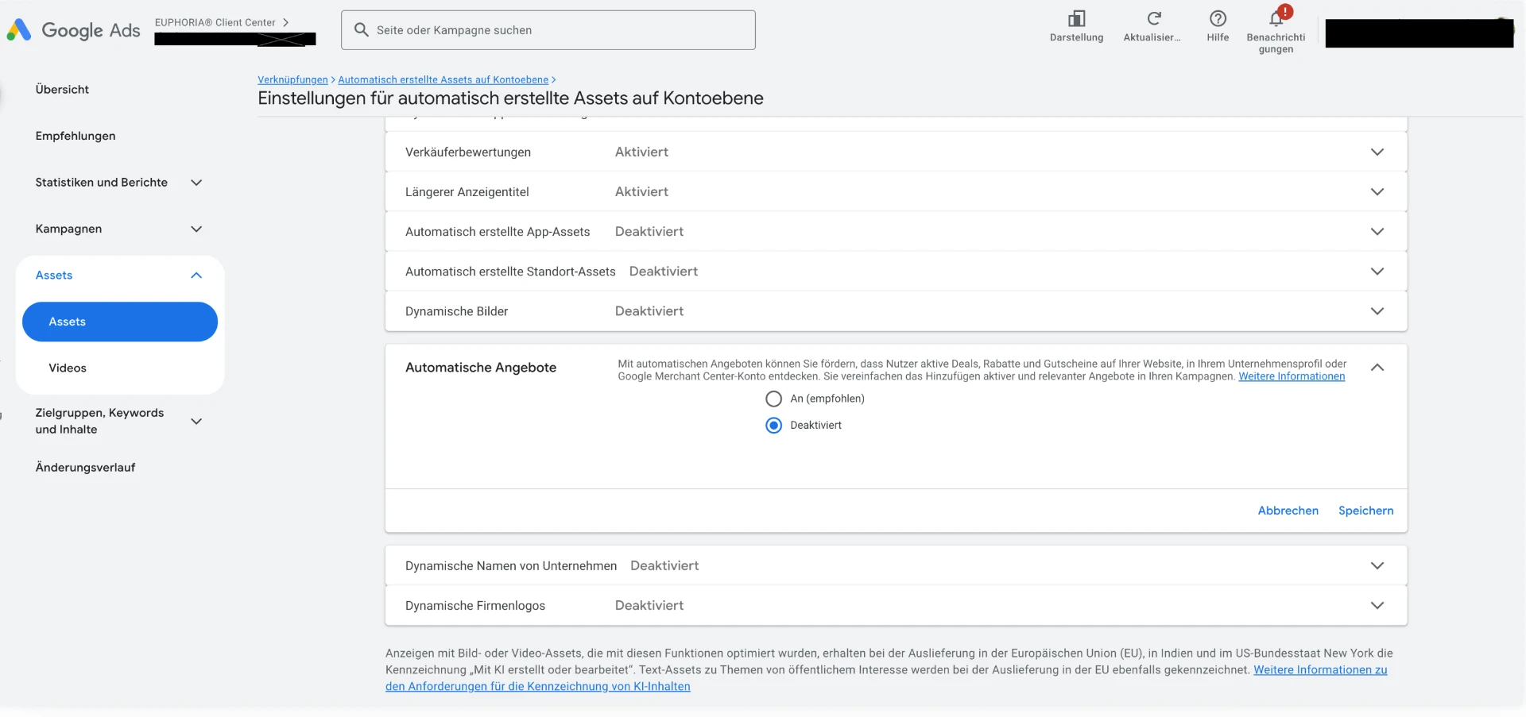This screenshot has width=1526, height=717.
Task: Select the 'Deaktiviert' radio option
Action: [x=773, y=426]
